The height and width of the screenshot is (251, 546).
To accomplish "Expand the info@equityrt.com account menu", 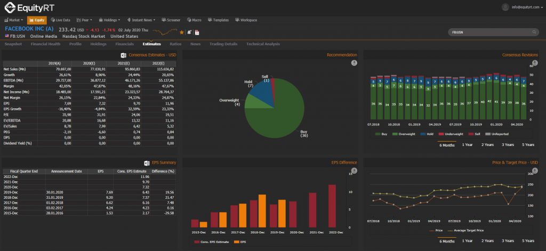I will click(527, 7).
